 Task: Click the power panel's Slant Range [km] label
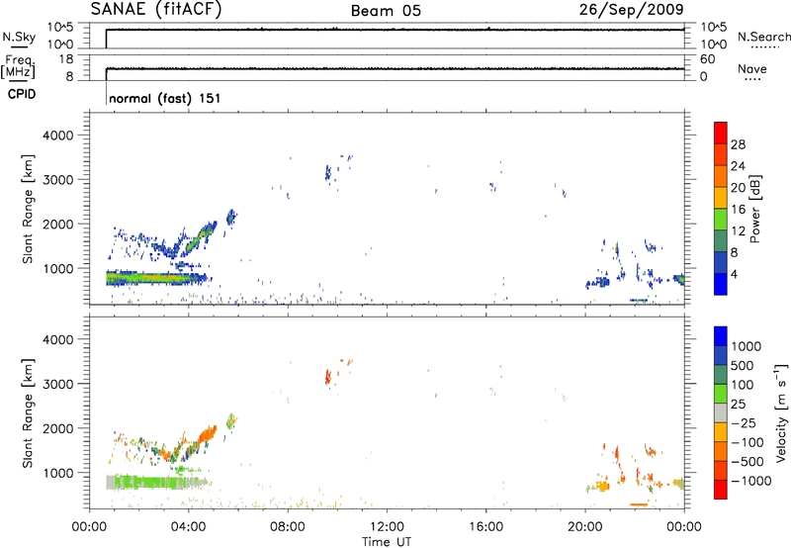pyautogui.click(x=29, y=209)
